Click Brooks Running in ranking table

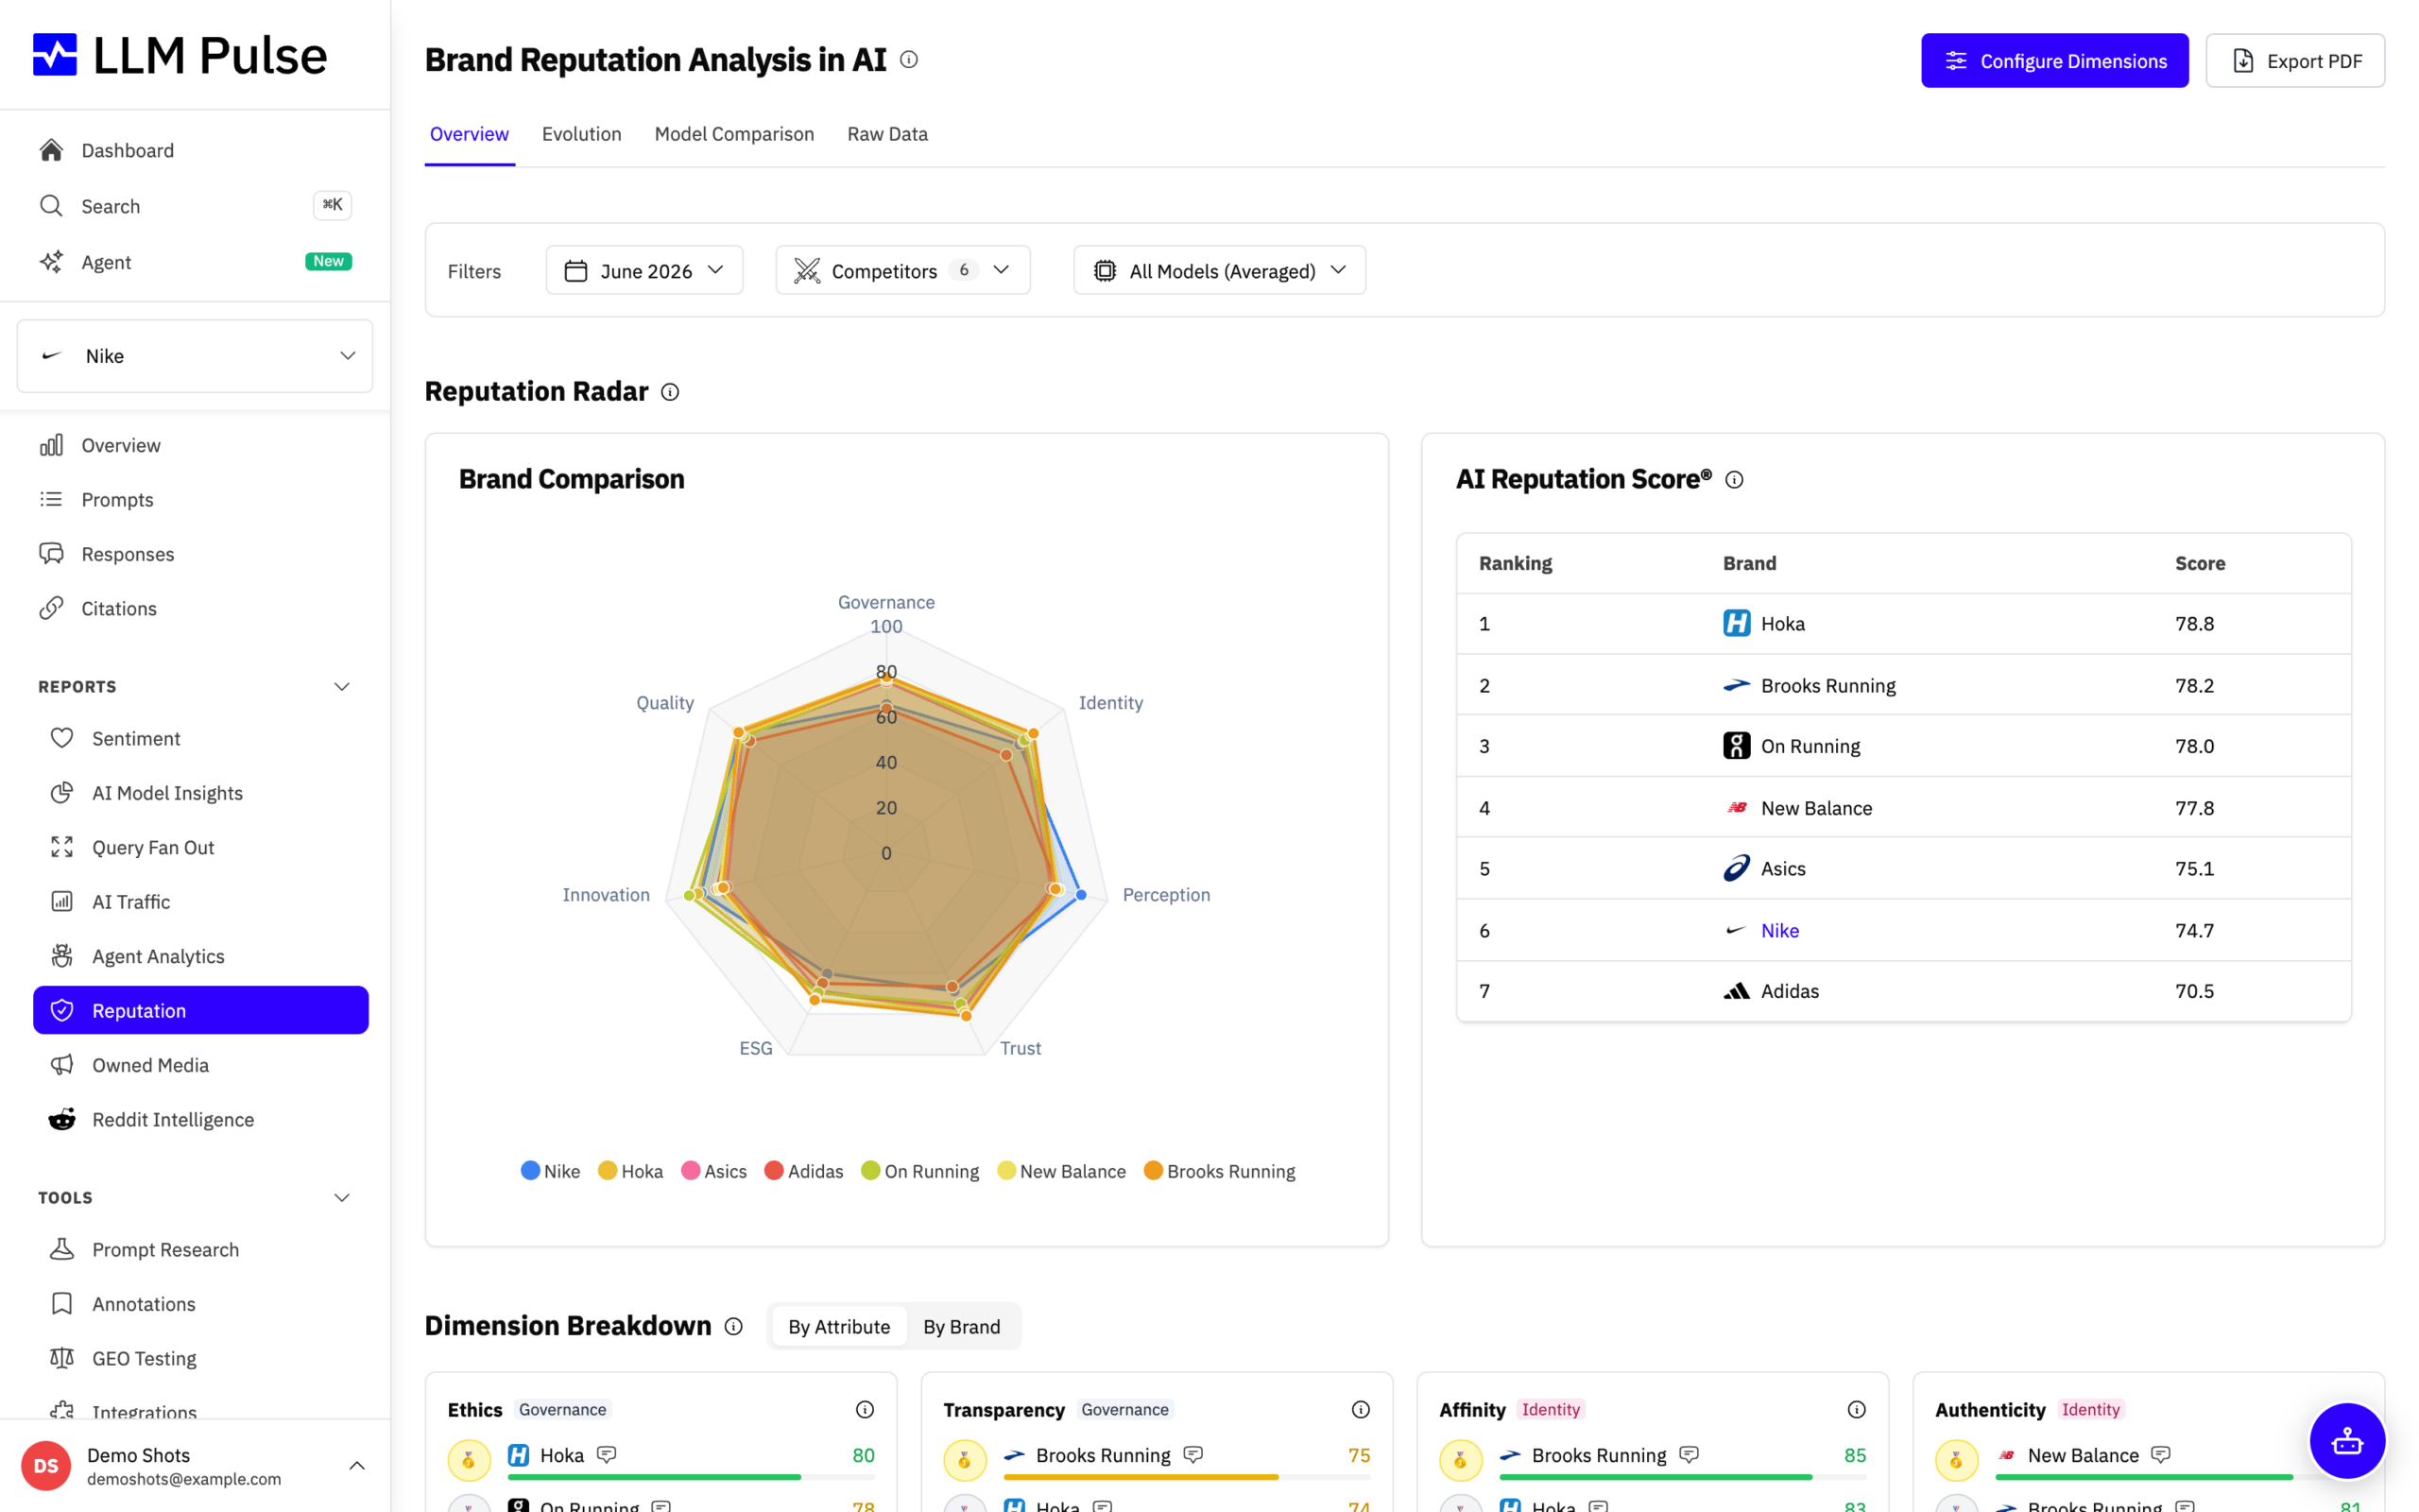click(x=1827, y=686)
